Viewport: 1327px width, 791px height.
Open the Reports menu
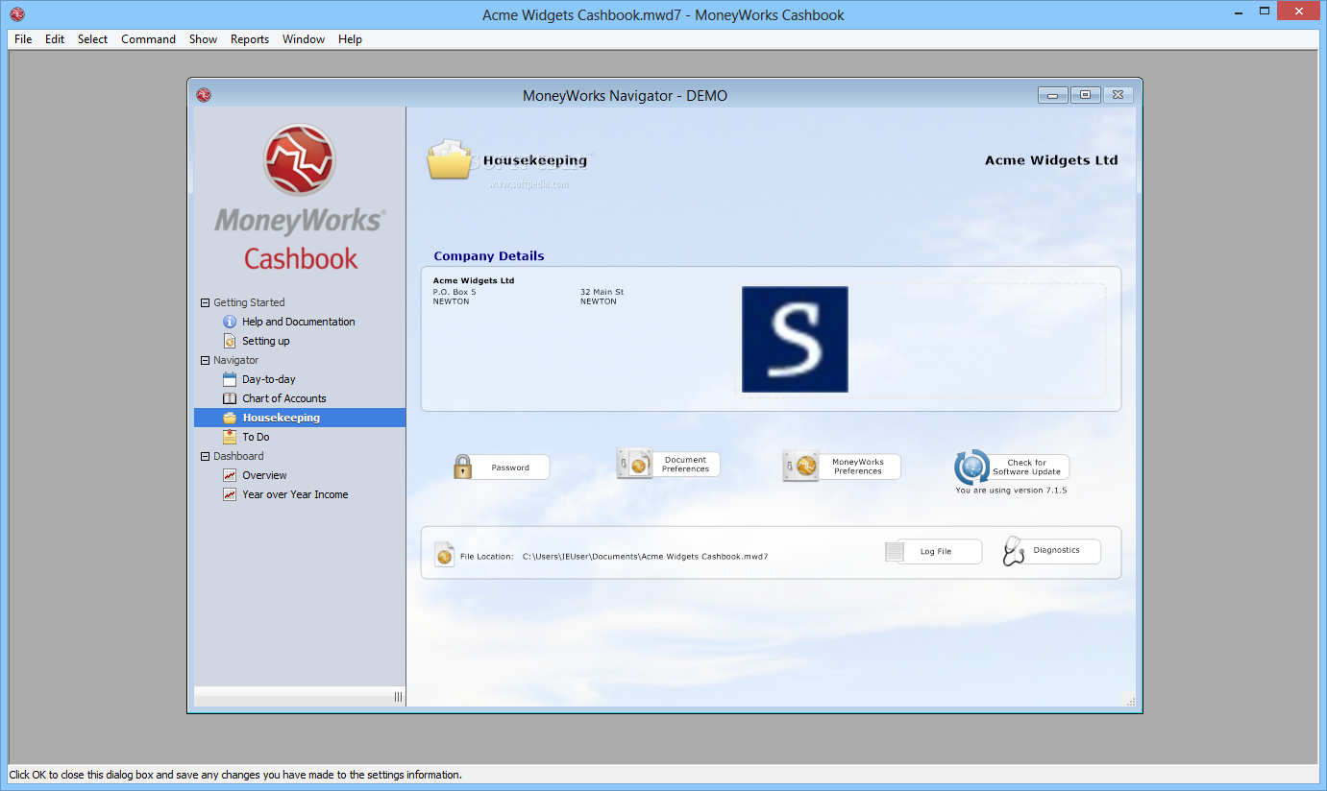coord(250,39)
